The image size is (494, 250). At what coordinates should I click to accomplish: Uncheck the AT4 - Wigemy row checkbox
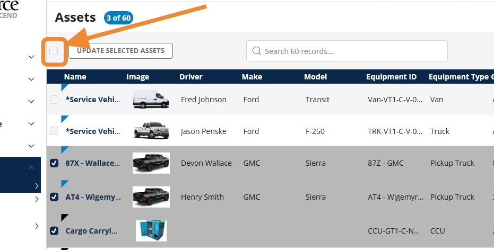(x=54, y=197)
